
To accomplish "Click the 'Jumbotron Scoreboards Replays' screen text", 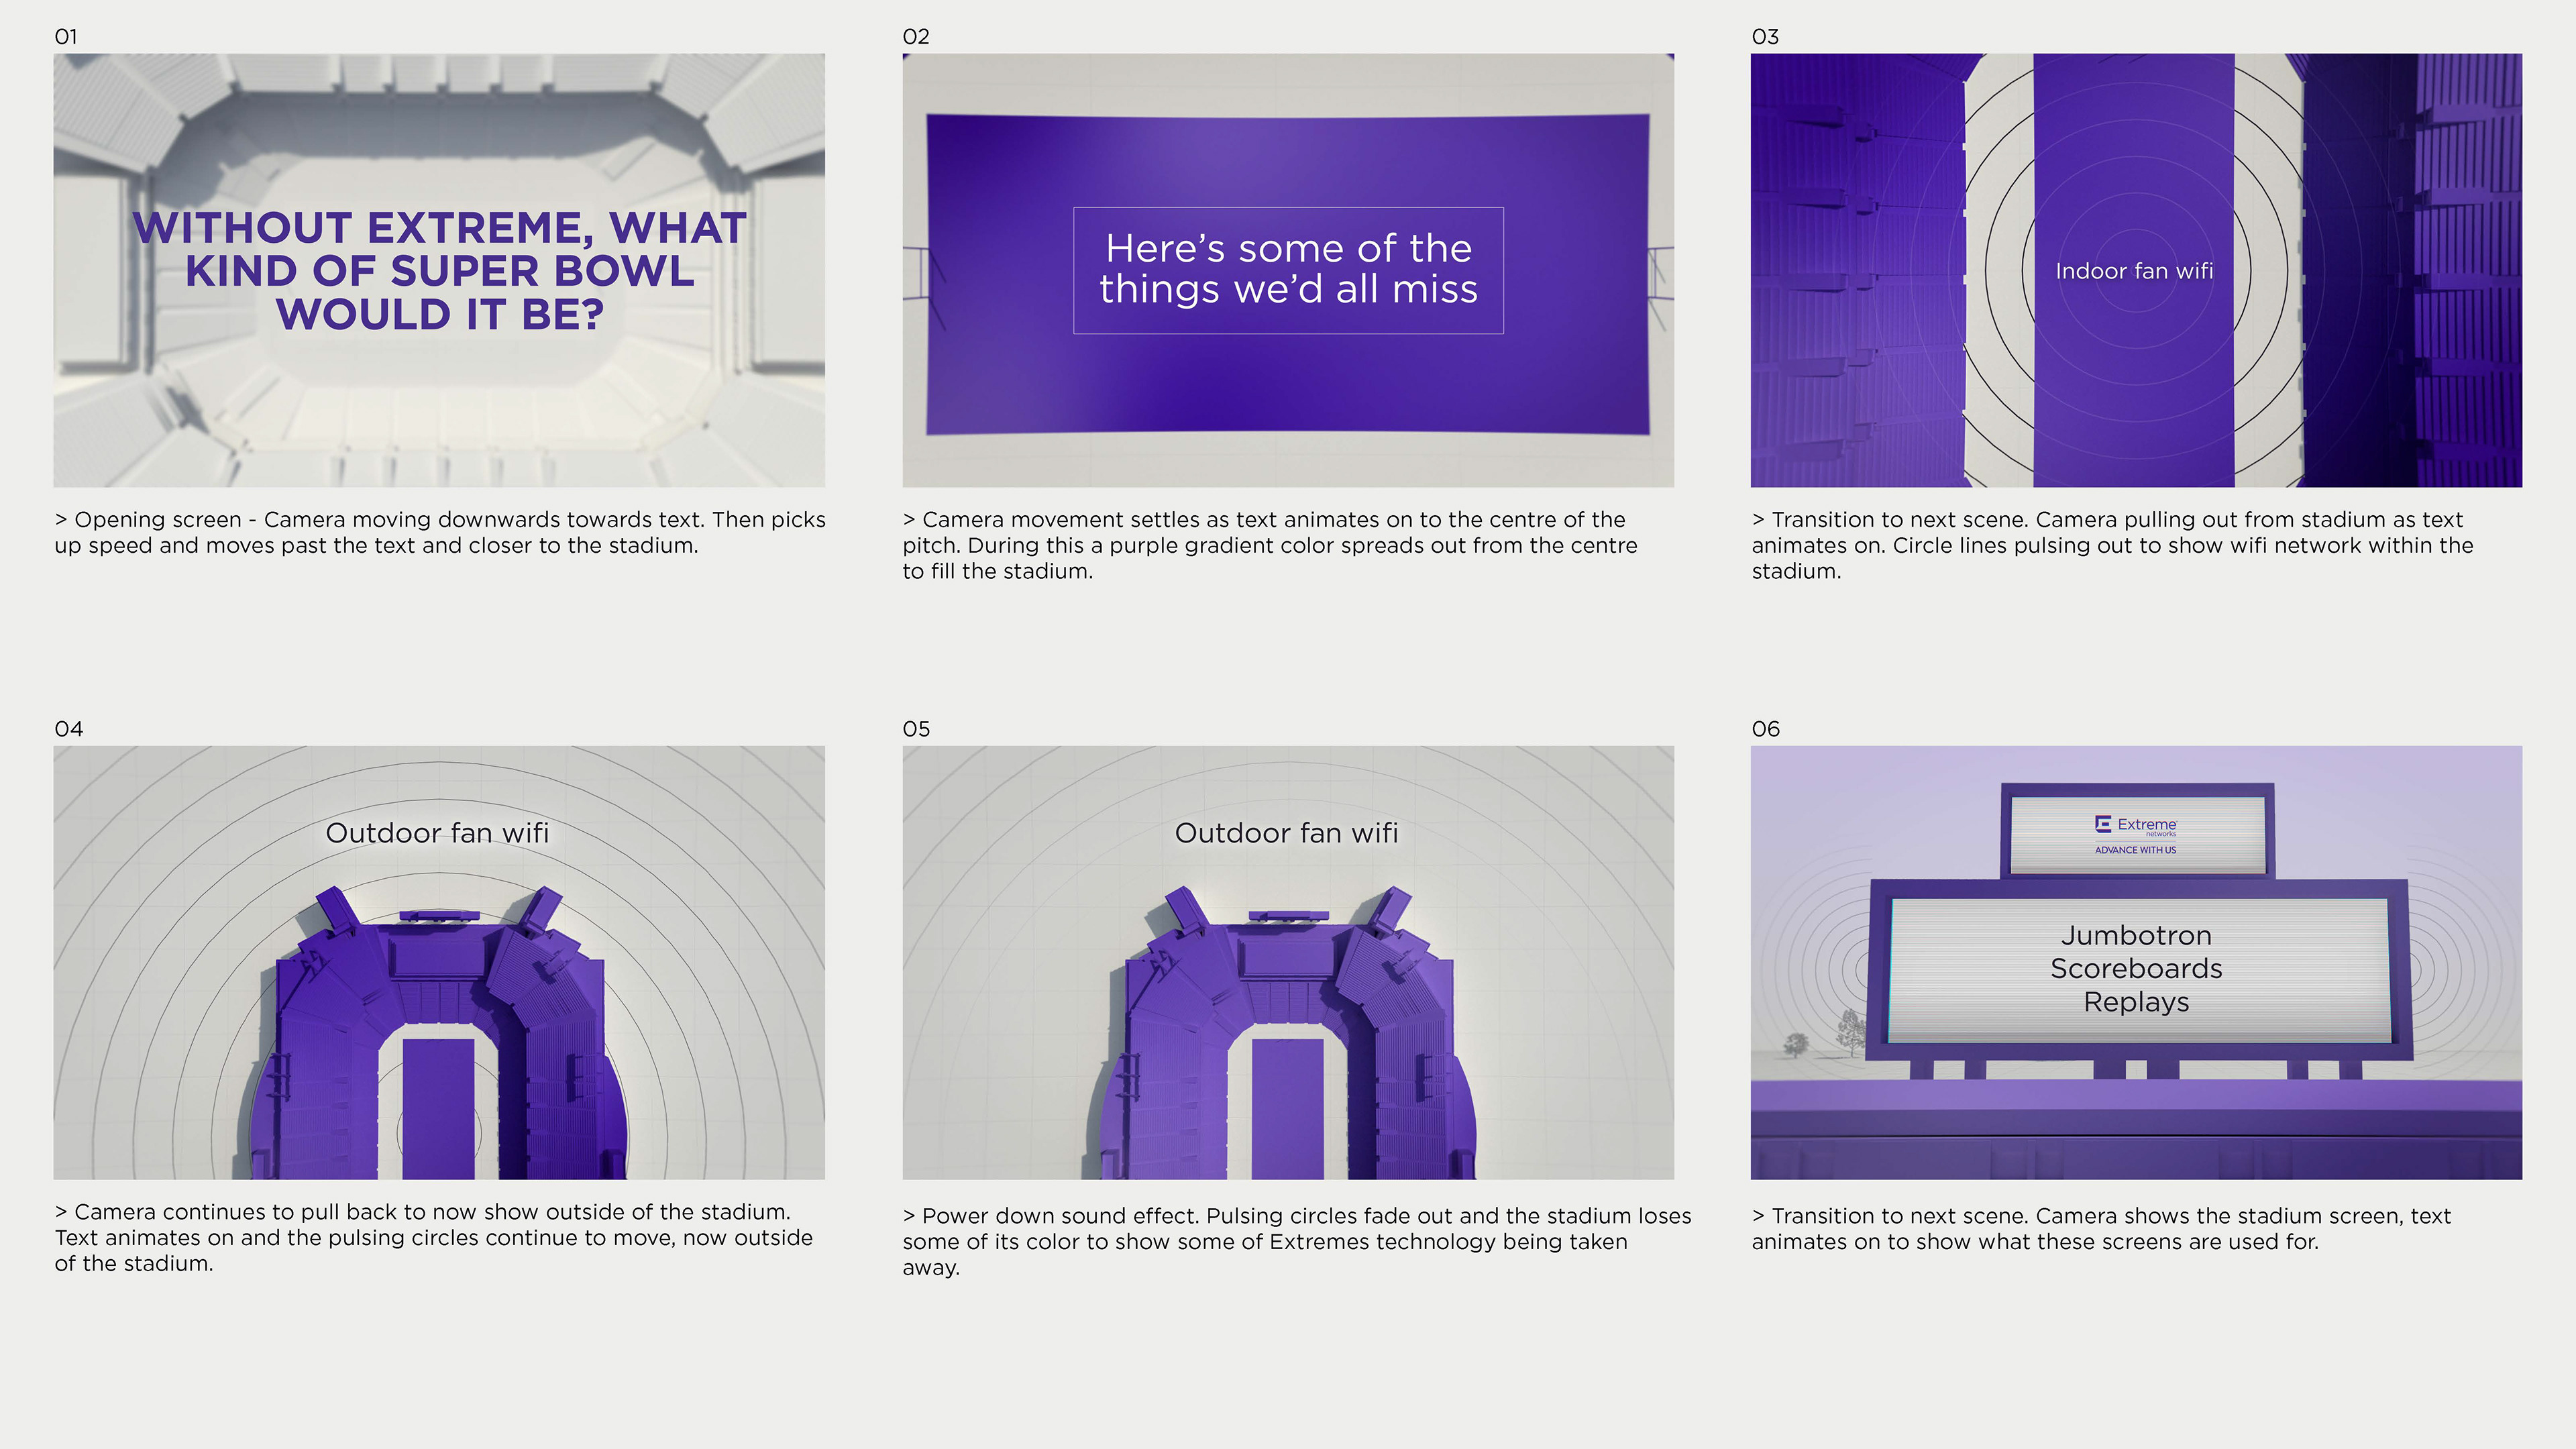I will tap(2136, 968).
